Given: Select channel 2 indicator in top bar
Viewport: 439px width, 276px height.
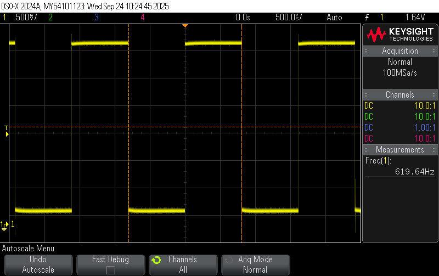Looking at the screenshot, I should click(x=50, y=18).
